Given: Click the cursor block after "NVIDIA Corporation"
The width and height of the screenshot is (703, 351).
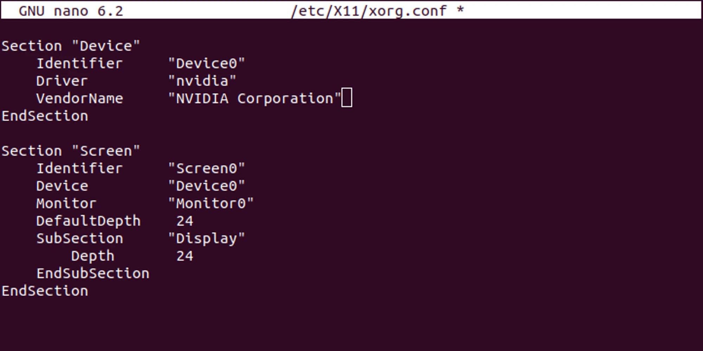Looking at the screenshot, I should [x=347, y=98].
